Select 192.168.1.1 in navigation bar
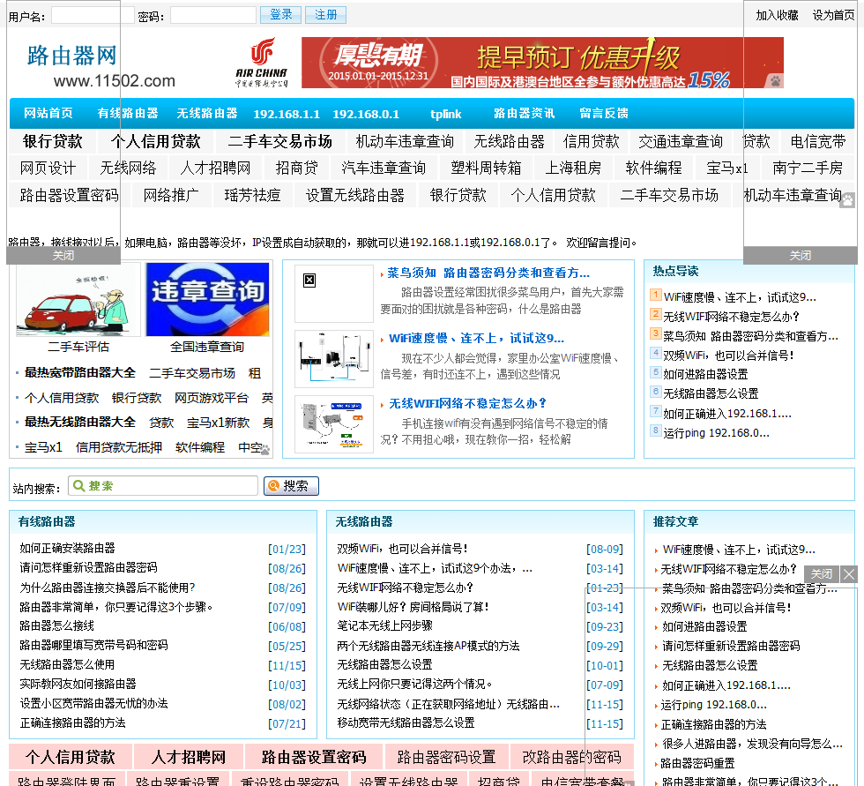The image size is (864, 786). [287, 114]
